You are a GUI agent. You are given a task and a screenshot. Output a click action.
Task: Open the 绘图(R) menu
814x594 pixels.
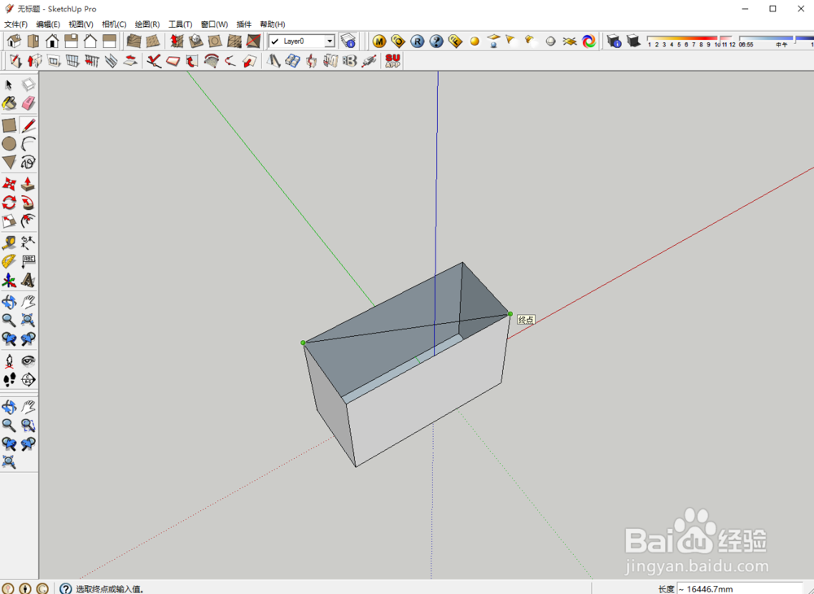tap(147, 24)
